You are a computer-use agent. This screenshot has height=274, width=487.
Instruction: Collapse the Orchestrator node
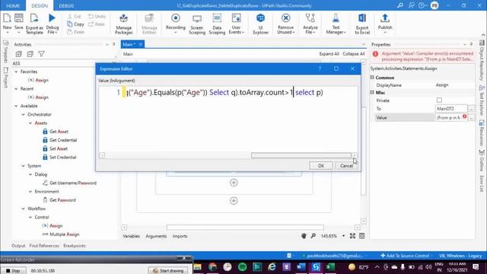click(x=24, y=115)
